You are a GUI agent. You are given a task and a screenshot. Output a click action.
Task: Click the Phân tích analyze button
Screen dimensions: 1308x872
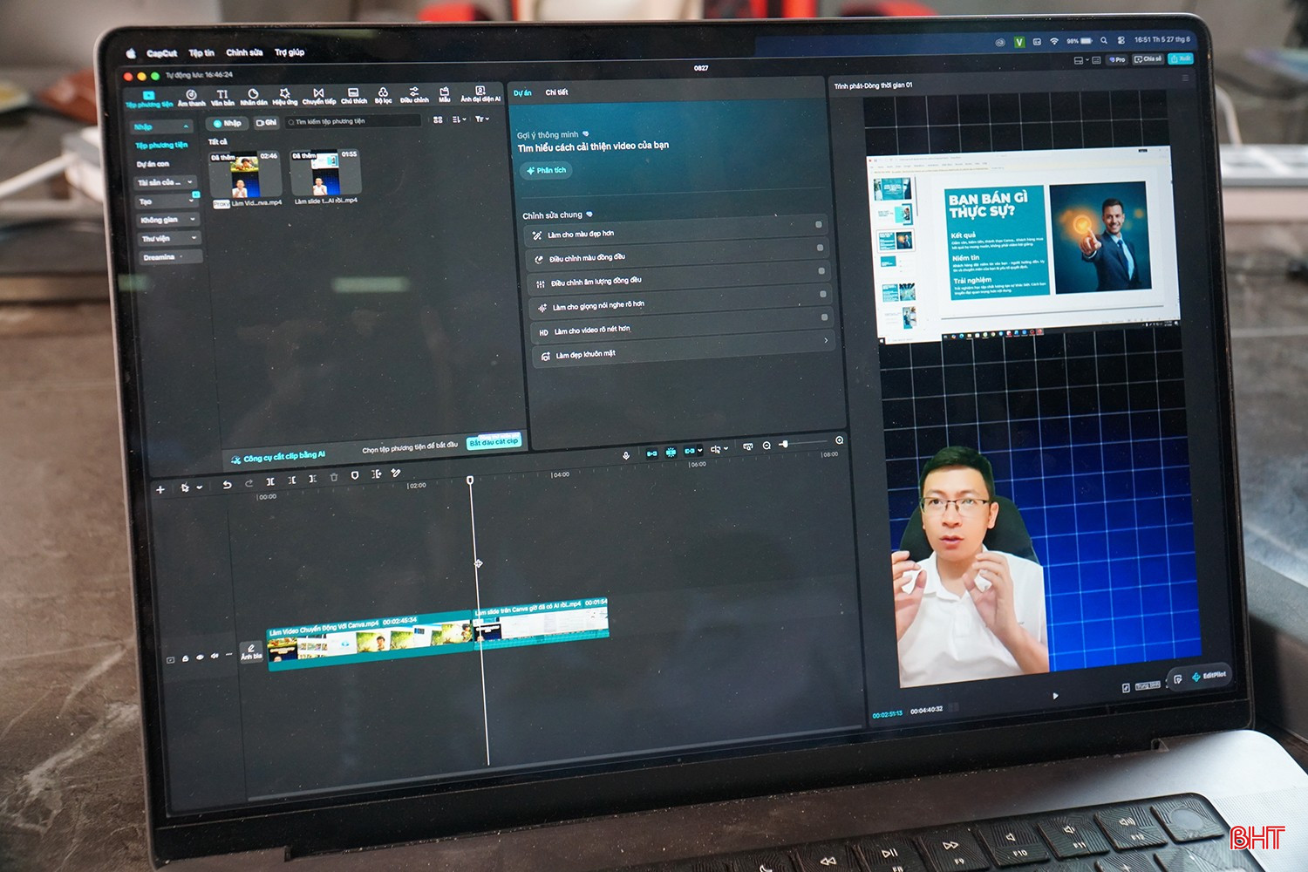(x=547, y=171)
